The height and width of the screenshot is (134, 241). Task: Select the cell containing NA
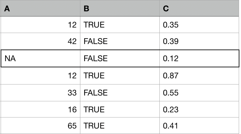40,59
